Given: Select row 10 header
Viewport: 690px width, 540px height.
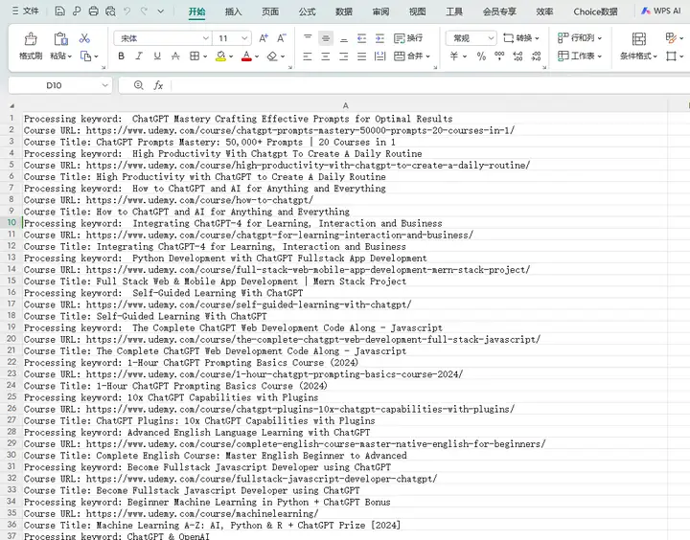Looking at the screenshot, I should [x=11, y=222].
